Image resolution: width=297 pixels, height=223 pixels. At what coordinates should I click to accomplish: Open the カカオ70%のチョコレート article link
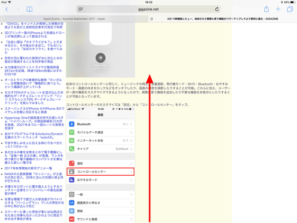coord(34,98)
